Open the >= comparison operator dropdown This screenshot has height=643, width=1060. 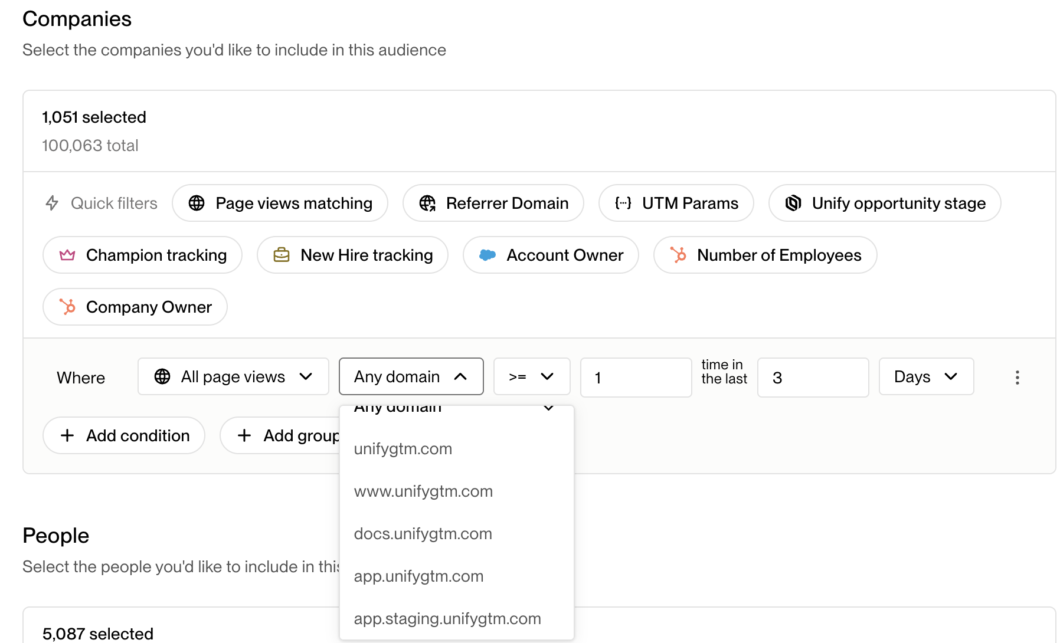coord(532,376)
